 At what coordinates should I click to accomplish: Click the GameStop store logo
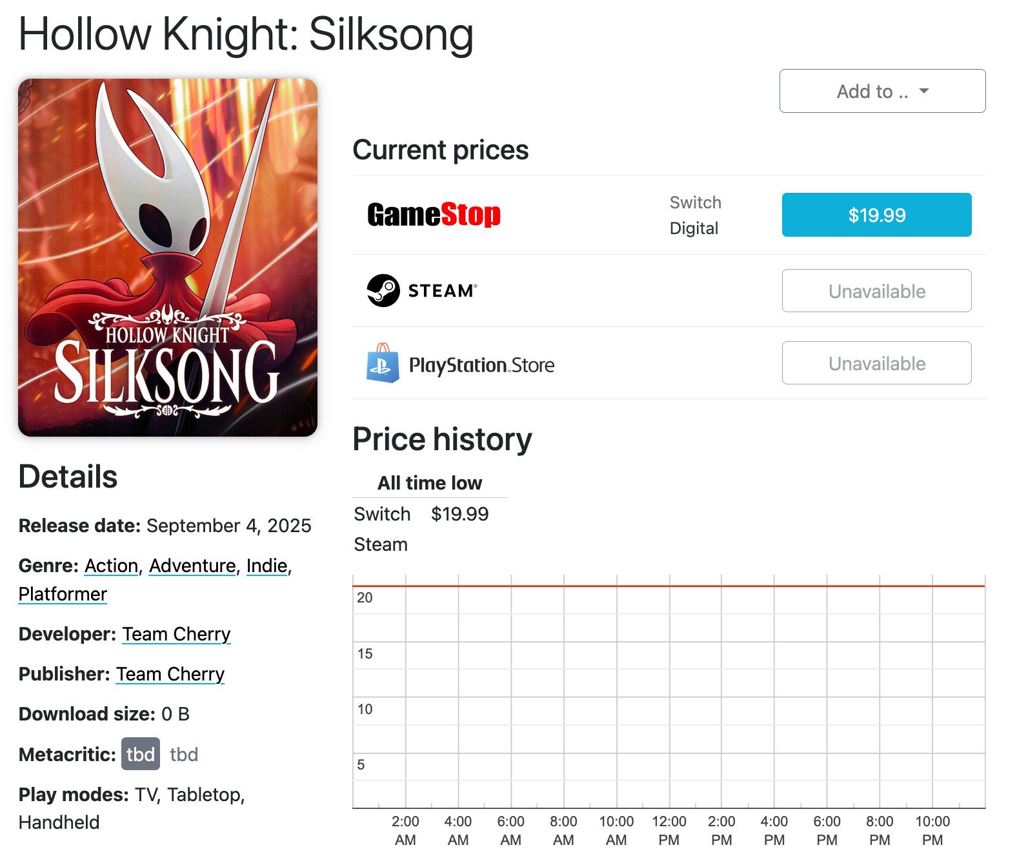coord(434,215)
